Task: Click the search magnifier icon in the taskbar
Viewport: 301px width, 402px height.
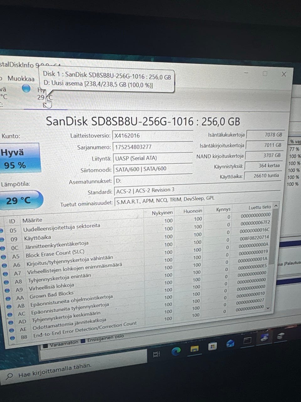Action: [10, 376]
